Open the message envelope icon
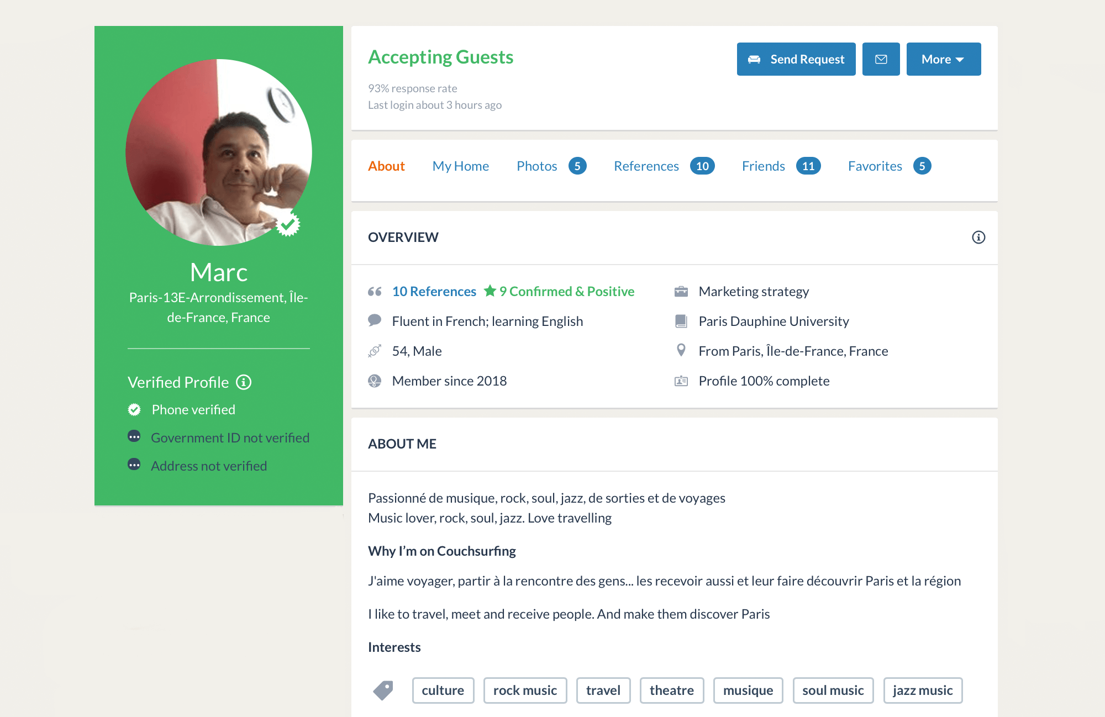The width and height of the screenshot is (1105, 717). pyautogui.click(x=881, y=59)
